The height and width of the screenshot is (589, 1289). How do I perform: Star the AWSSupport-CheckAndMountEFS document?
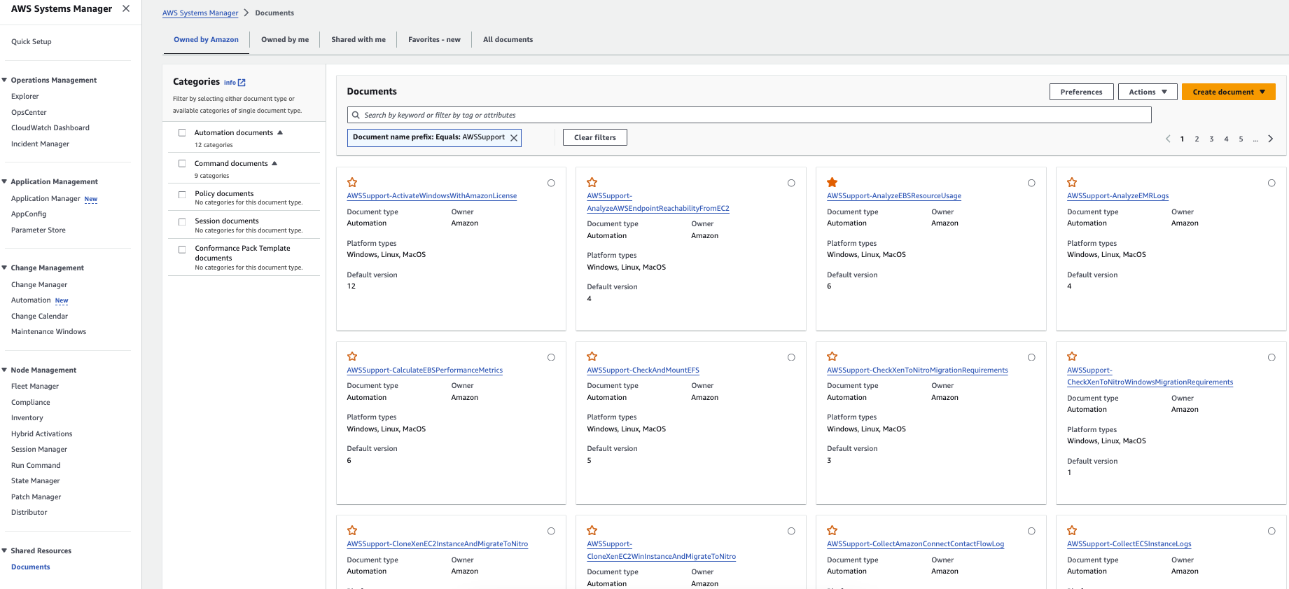592,356
